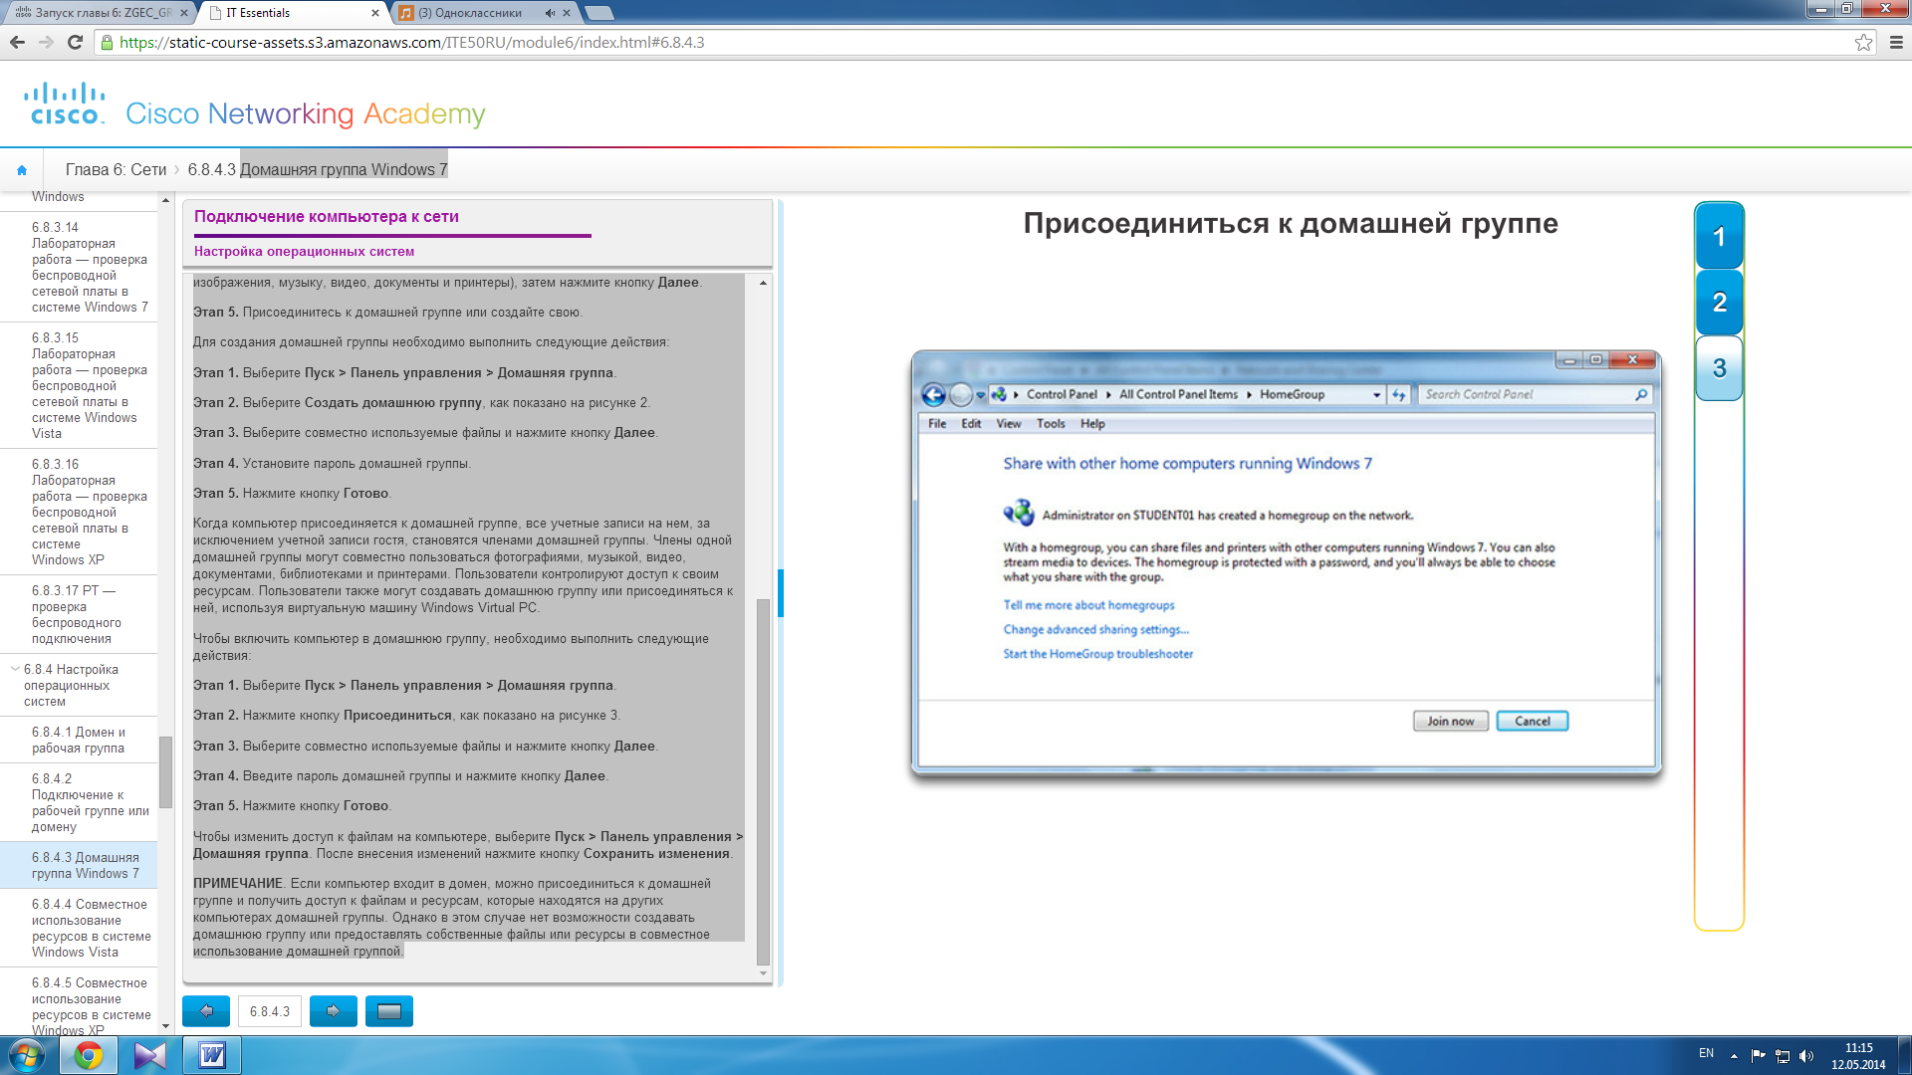
Task: Click the browser back arrow
Action: pos(17,42)
